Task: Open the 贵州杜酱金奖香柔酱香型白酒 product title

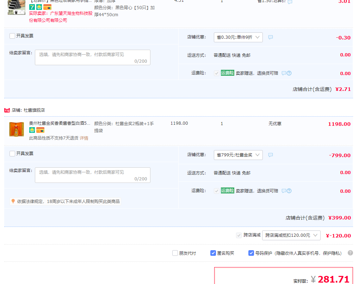Action: (60, 123)
